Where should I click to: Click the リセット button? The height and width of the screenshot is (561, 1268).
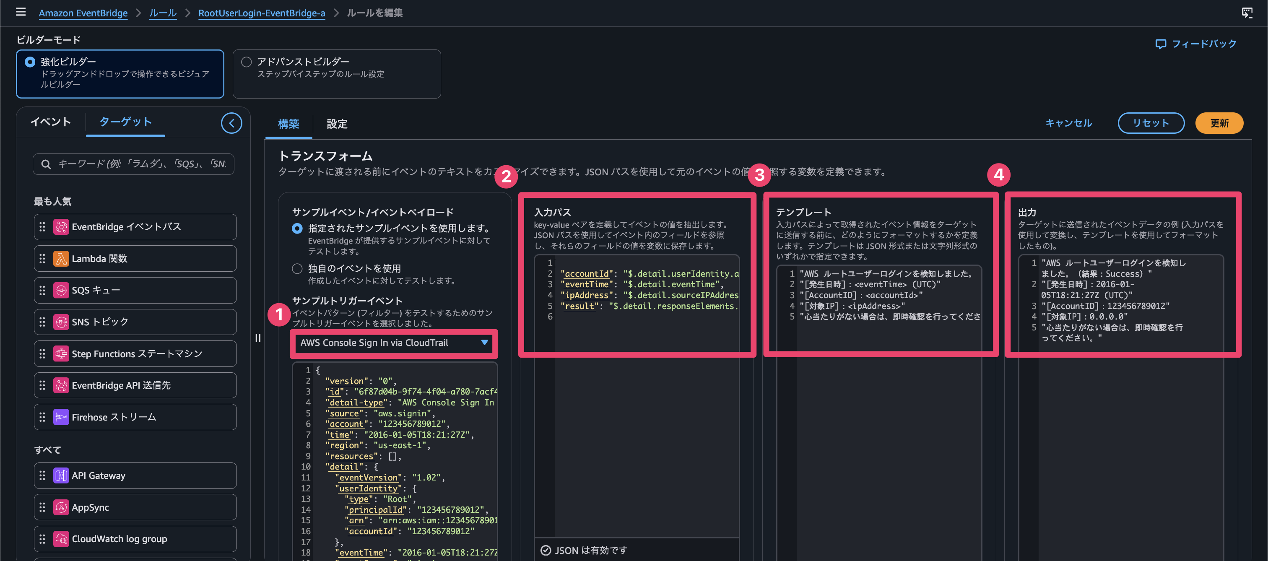(x=1151, y=123)
